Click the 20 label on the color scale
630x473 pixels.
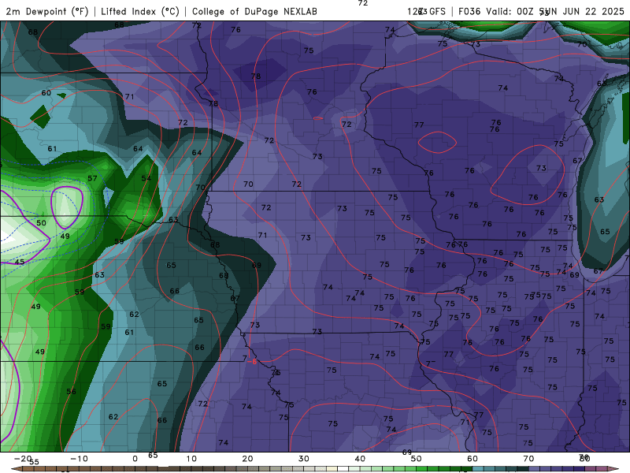[x=247, y=459]
